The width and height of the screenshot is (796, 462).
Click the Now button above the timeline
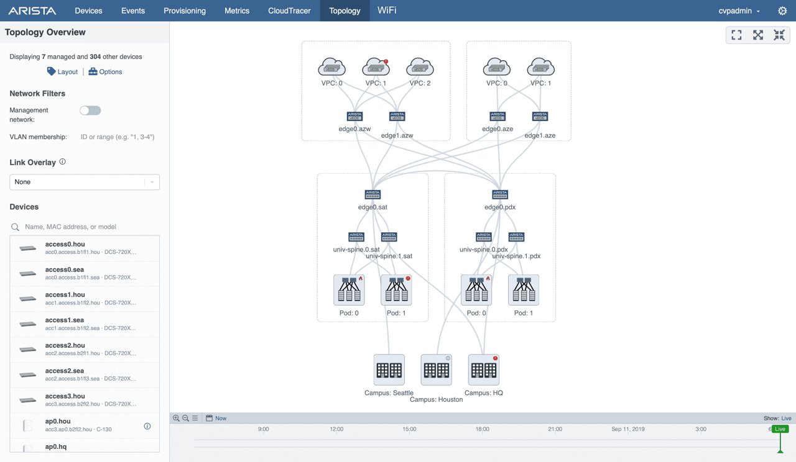click(x=216, y=417)
